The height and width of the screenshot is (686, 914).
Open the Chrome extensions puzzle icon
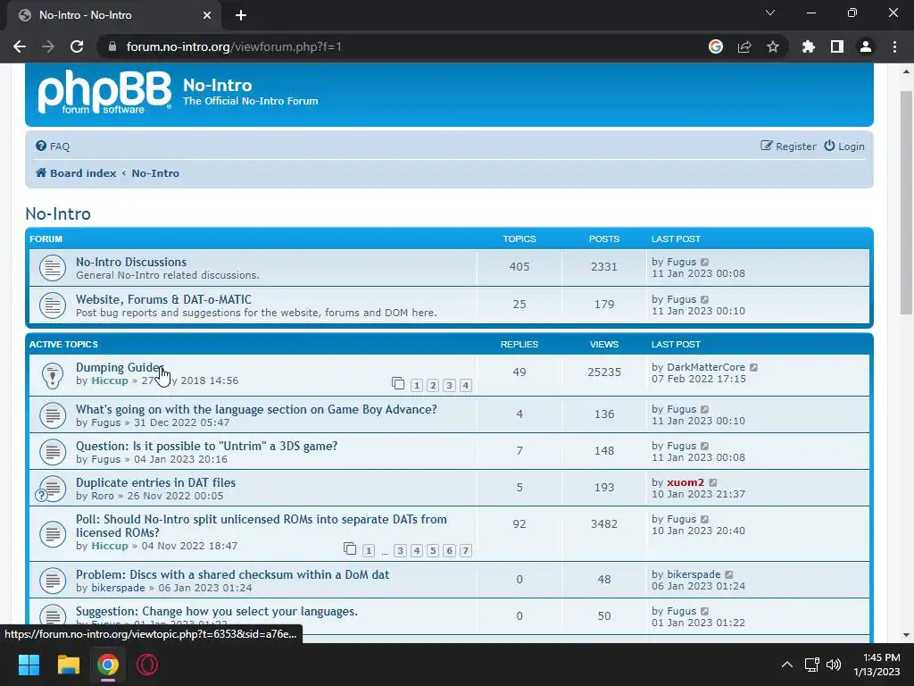pyautogui.click(x=809, y=46)
